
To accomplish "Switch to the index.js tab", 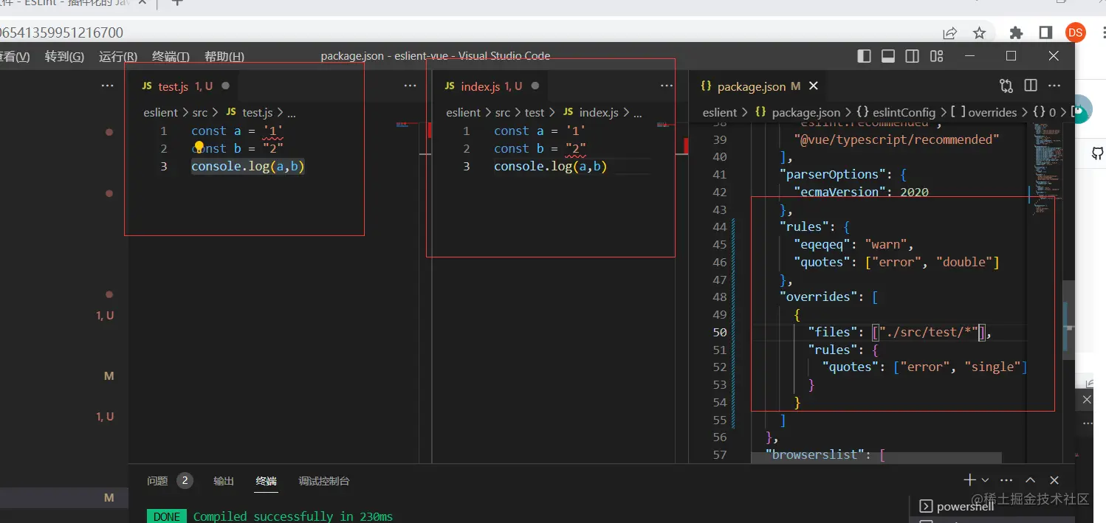I will 489,86.
